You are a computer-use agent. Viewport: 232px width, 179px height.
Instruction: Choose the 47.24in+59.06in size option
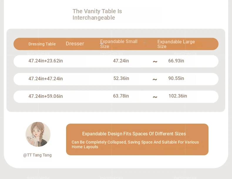pos(46,96)
